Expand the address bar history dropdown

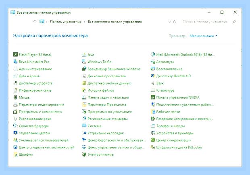coord(170,22)
